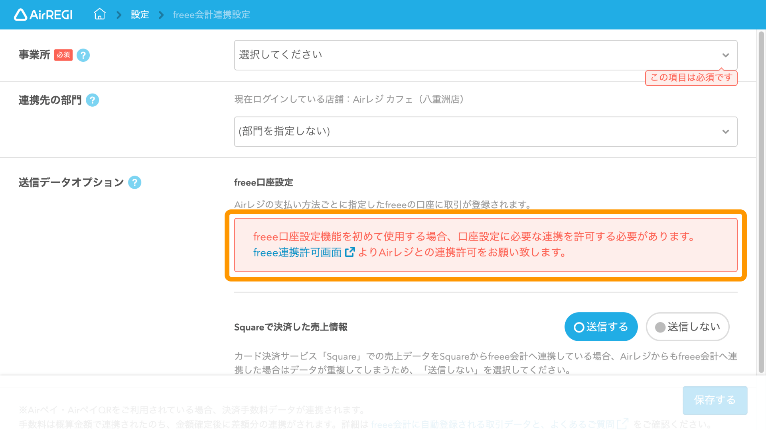Click the 送信データオプション label

click(71, 182)
